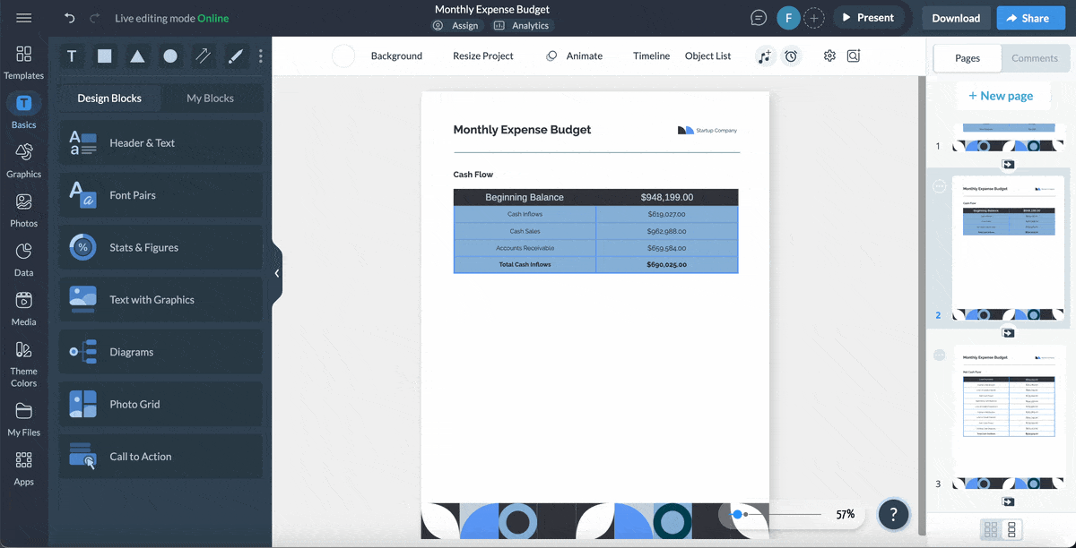Click the Present button
This screenshot has width=1076, height=548.
[x=868, y=17]
